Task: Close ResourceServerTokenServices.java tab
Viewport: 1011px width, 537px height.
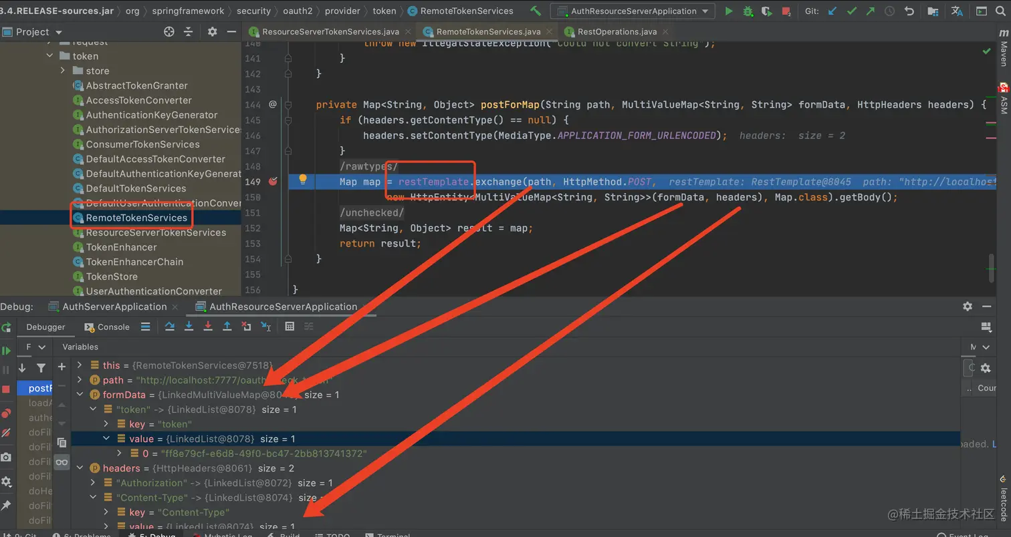Action: 409,31
